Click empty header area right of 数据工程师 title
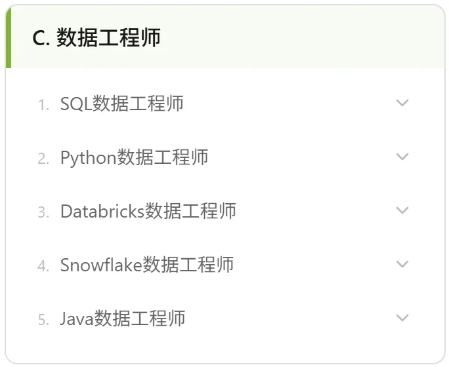The image size is (449, 367). coord(301,37)
